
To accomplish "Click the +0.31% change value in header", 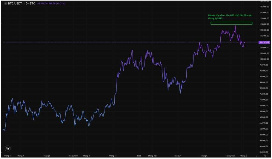I will pyautogui.click(x=61, y=3).
